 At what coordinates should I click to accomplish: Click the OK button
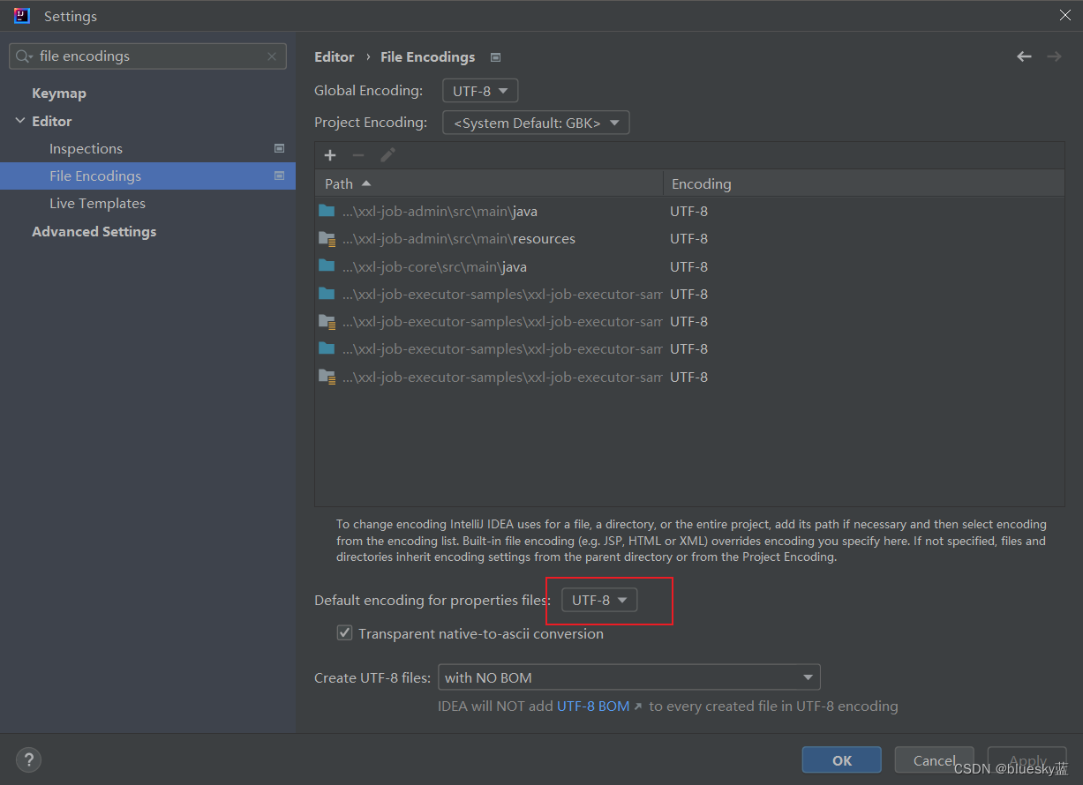coord(842,760)
